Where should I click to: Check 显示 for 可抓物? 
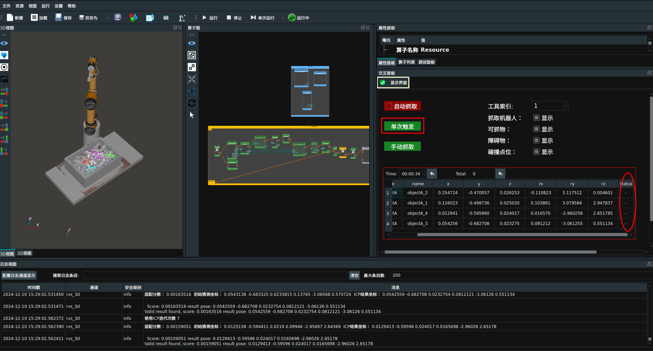tap(536, 129)
